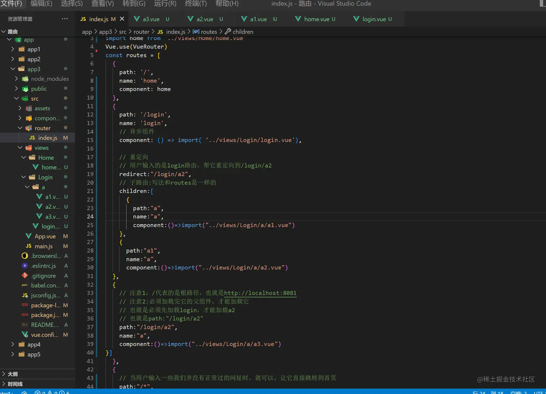Click the routes breadcrumb item

click(209, 32)
